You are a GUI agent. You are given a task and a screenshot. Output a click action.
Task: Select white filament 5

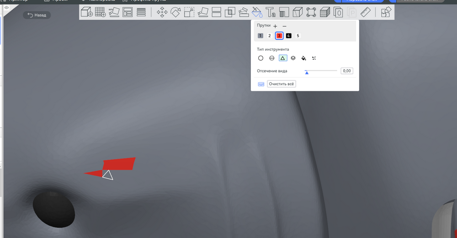[x=298, y=36]
